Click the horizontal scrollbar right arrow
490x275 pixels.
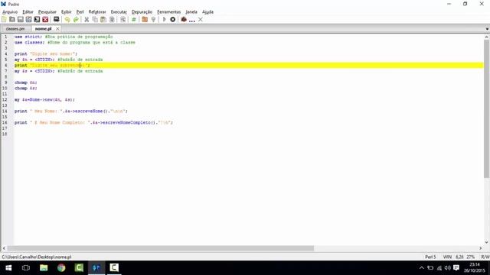point(481,248)
